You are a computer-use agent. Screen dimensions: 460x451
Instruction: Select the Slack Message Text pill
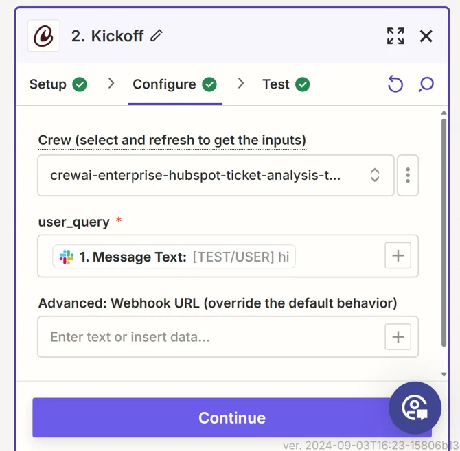click(174, 257)
